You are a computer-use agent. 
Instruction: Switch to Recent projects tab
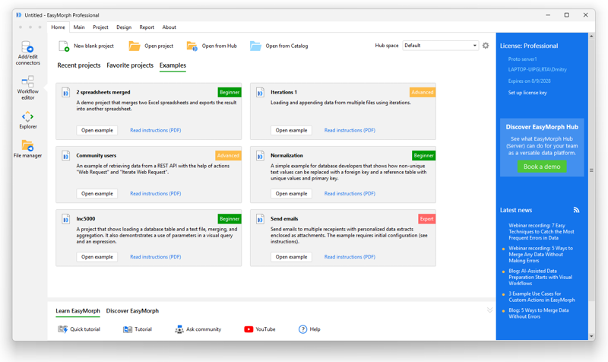point(79,65)
